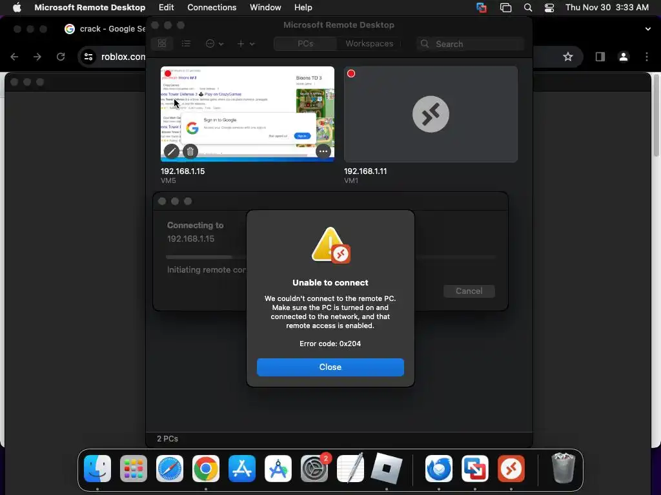The height and width of the screenshot is (495, 661).
Task: Click the VMware Fusion menu bar status icon
Action: coord(482,8)
